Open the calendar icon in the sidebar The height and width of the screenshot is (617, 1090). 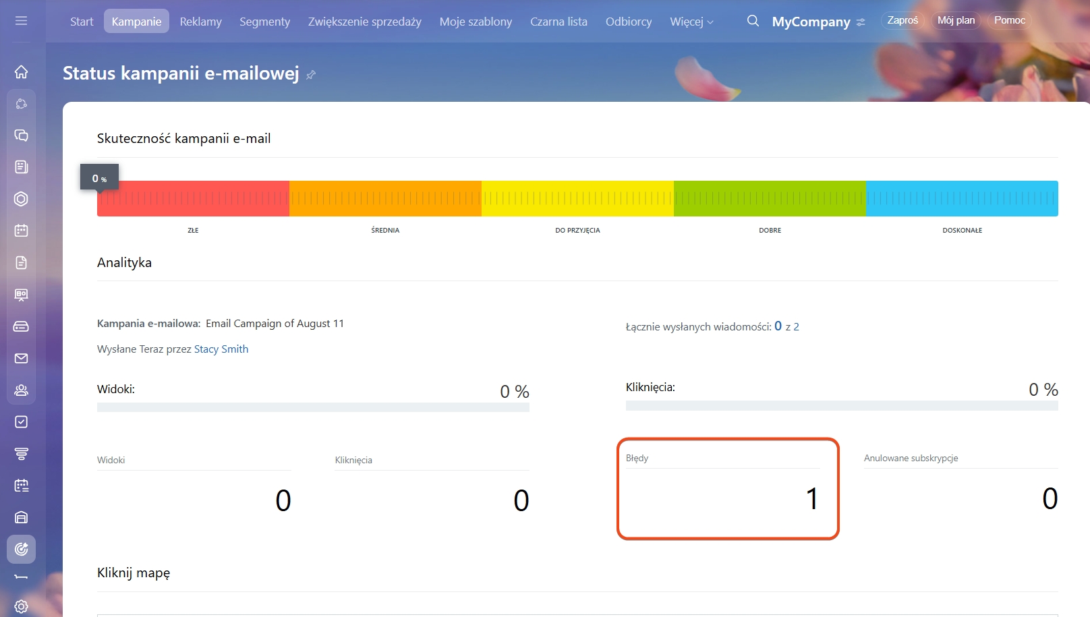[21, 231]
